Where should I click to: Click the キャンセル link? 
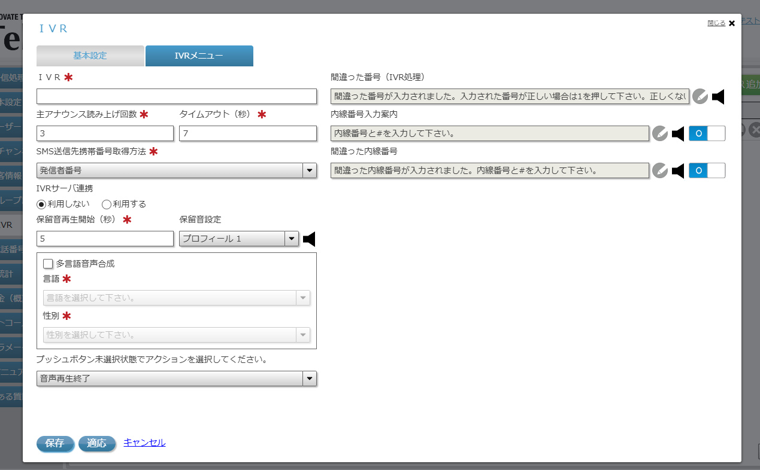(144, 443)
